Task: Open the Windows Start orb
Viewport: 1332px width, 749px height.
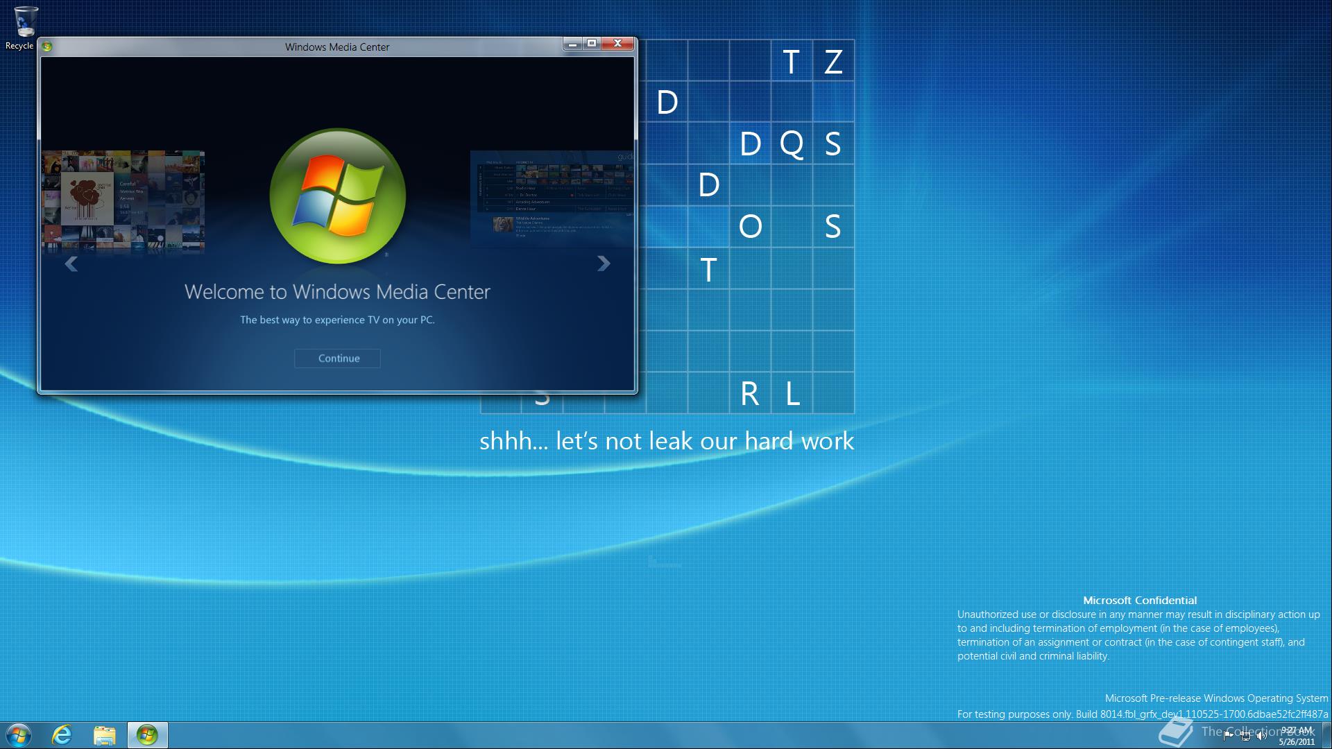Action: click(19, 735)
